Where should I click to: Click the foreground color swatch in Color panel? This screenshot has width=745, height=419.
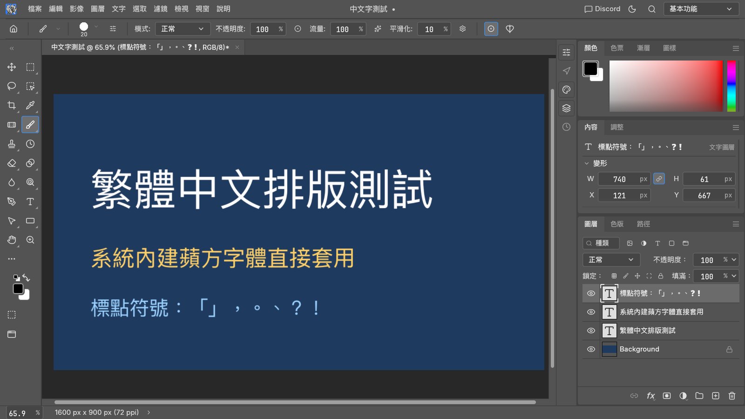coord(590,68)
